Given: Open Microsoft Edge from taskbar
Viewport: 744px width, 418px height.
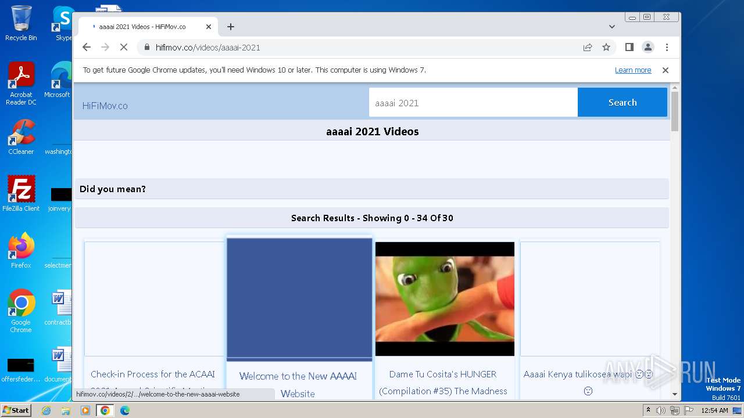Looking at the screenshot, I should click(x=125, y=410).
